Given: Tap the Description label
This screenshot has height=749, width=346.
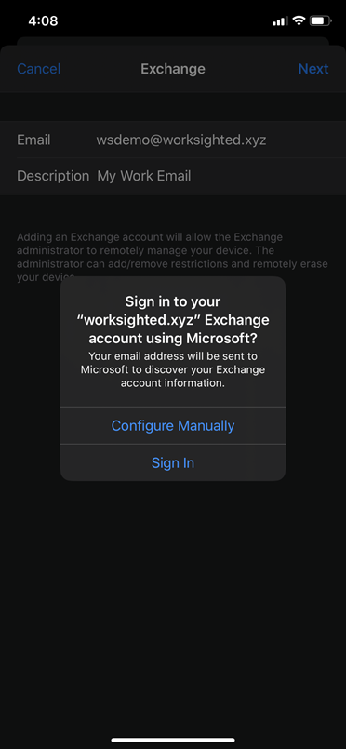Looking at the screenshot, I should 53,176.
